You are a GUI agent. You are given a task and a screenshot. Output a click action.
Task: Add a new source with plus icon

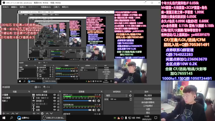34,113
